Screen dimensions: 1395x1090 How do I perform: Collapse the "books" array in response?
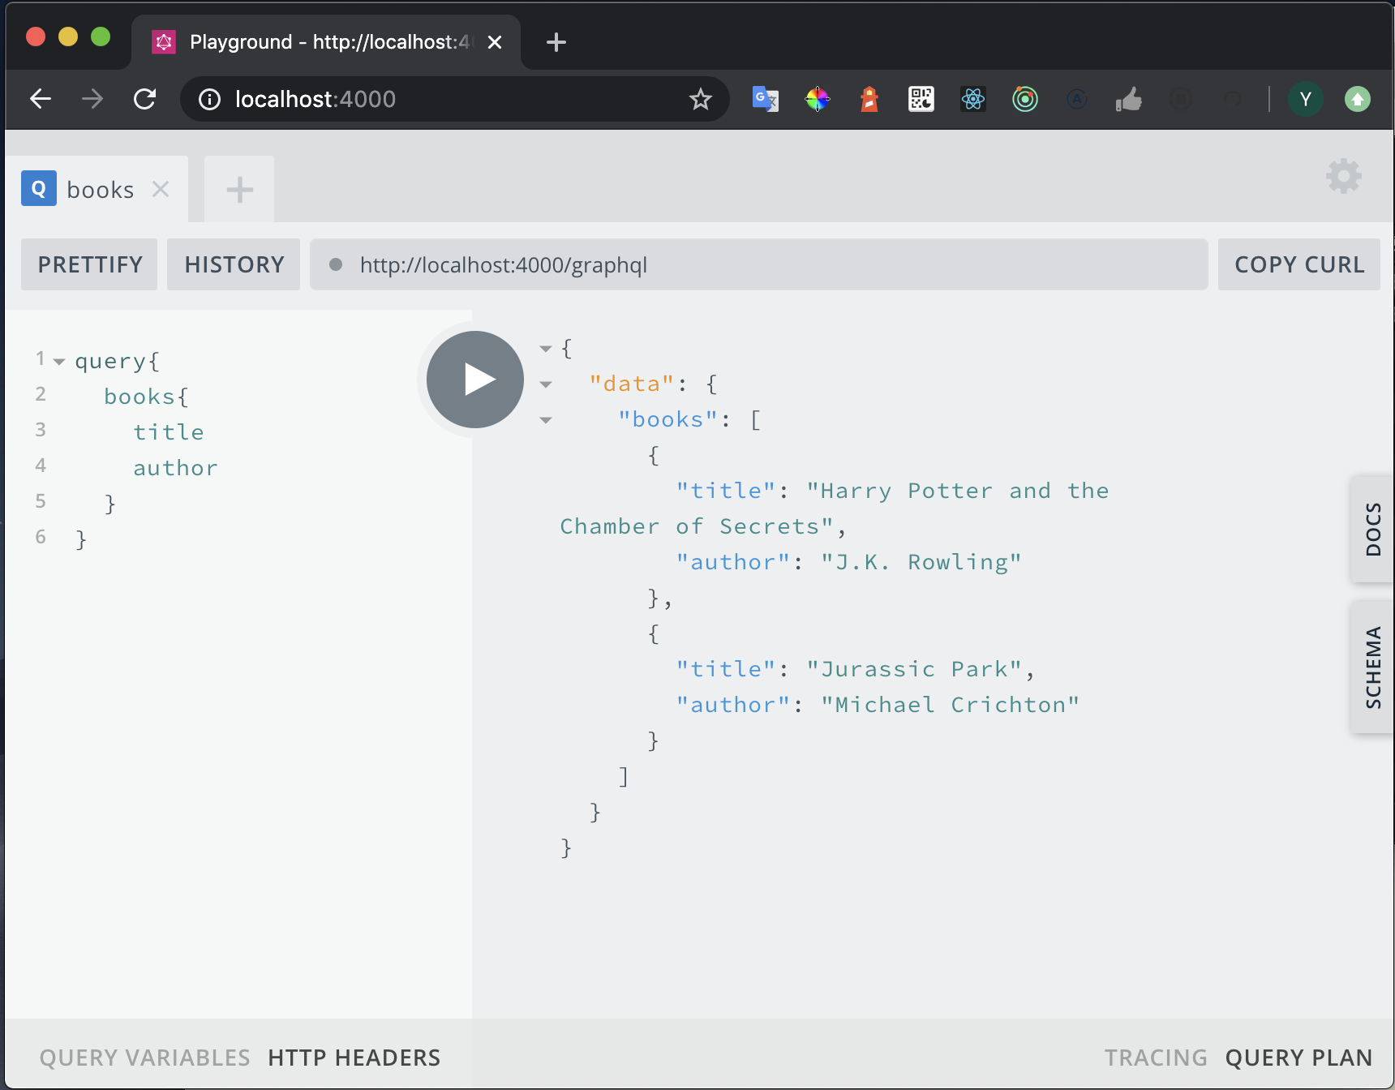(546, 420)
